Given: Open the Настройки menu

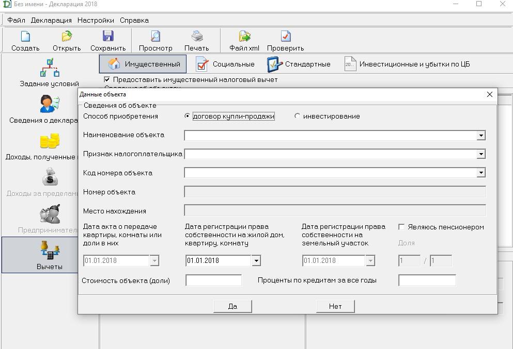Looking at the screenshot, I should click(96, 20).
